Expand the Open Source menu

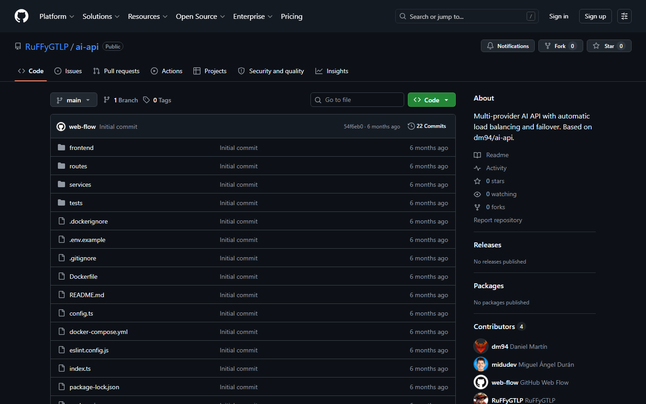pos(201,16)
